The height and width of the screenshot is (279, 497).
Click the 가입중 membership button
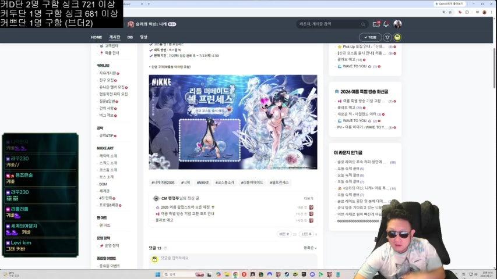(x=370, y=37)
